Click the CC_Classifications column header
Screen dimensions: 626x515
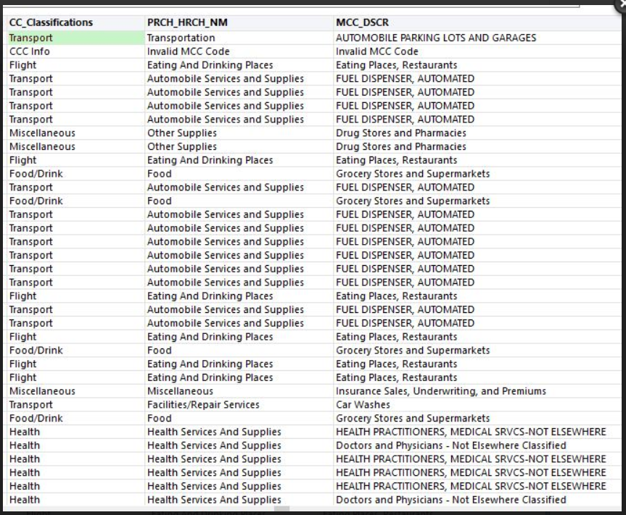point(51,22)
